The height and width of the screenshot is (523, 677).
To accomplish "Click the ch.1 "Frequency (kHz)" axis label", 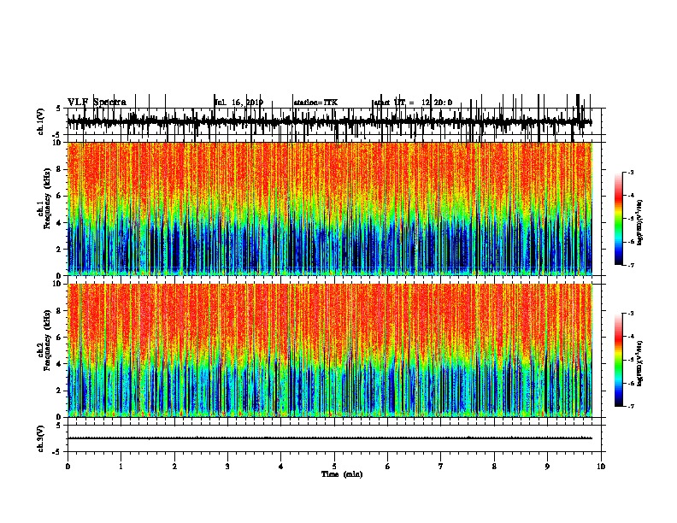I will coord(48,199).
